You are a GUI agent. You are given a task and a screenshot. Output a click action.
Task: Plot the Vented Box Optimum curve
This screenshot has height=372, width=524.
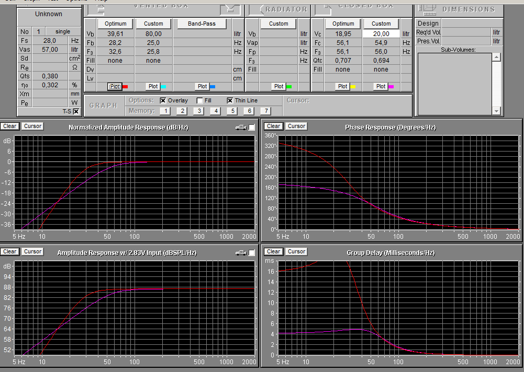115,86
